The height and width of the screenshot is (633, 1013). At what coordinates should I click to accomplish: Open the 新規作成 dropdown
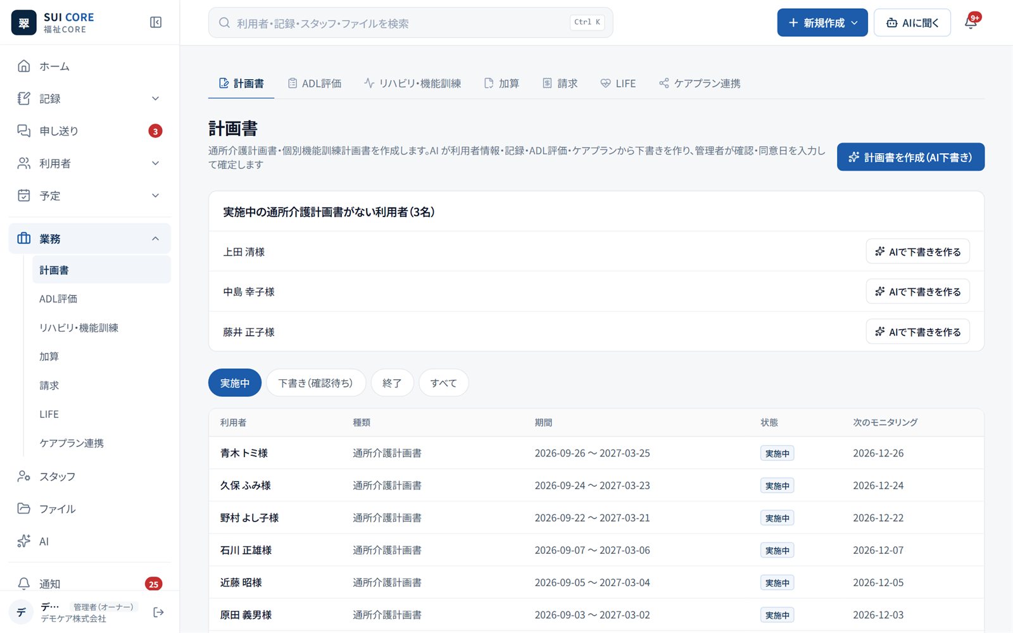tap(822, 23)
